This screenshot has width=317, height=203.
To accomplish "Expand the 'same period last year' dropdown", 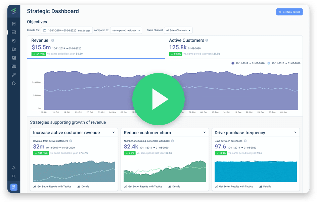I will (x=126, y=30).
